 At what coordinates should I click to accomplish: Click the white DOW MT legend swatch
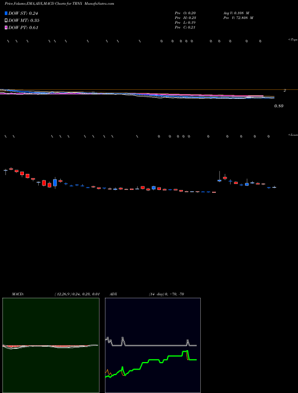[7, 20]
